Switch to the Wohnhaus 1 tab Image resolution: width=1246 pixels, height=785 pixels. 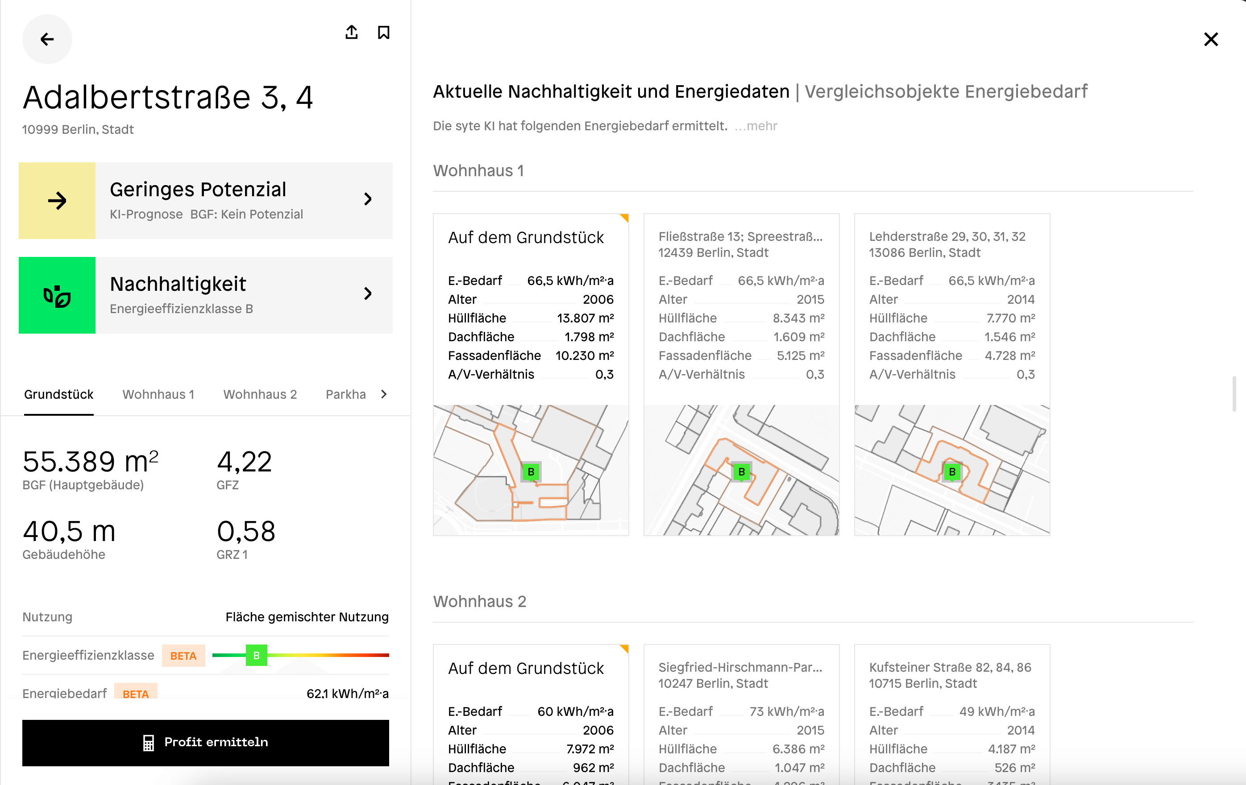coord(158,395)
